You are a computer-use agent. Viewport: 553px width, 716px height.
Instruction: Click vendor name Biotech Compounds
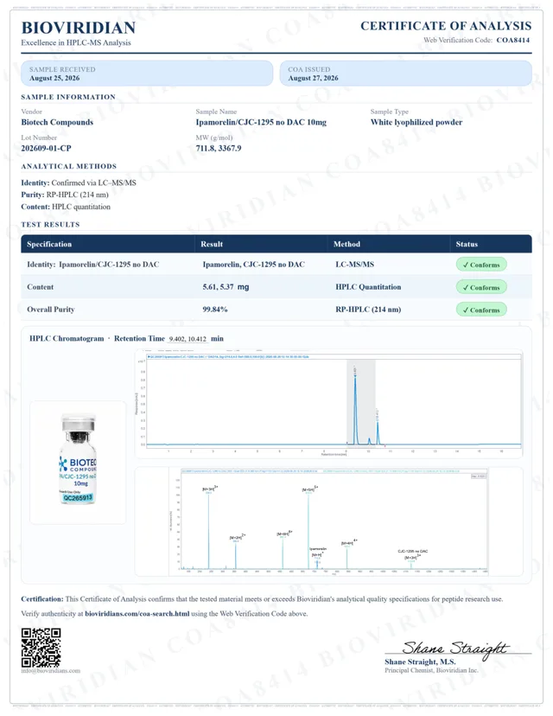tap(57, 123)
